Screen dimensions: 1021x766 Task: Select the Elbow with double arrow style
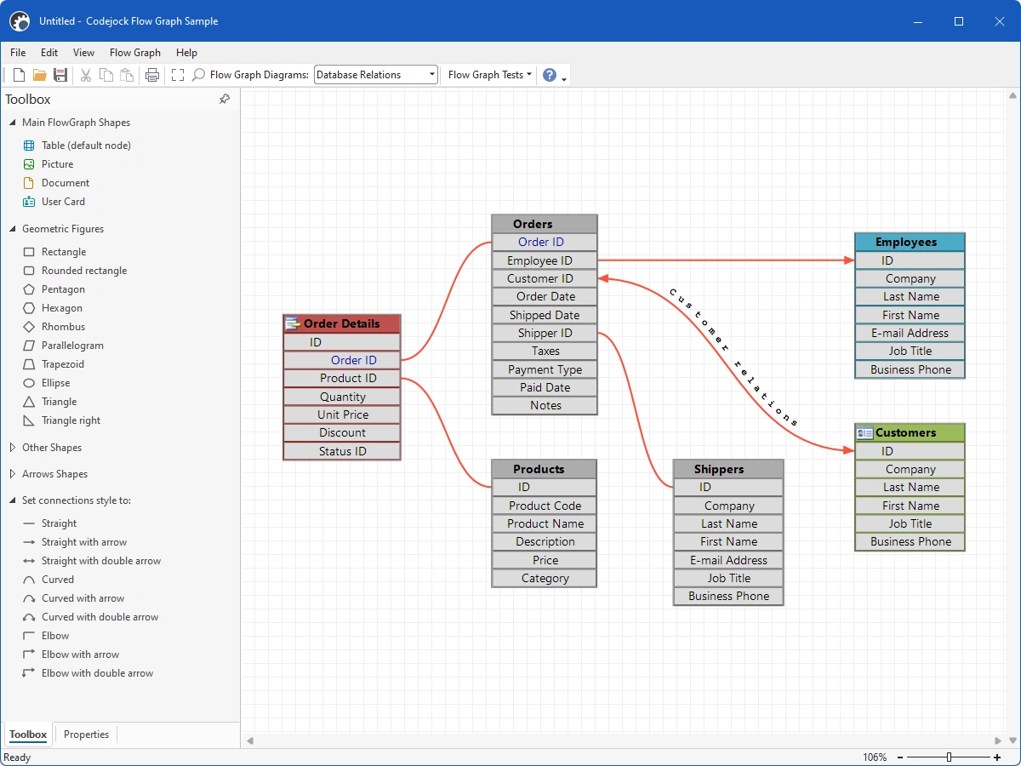(x=97, y=673)
